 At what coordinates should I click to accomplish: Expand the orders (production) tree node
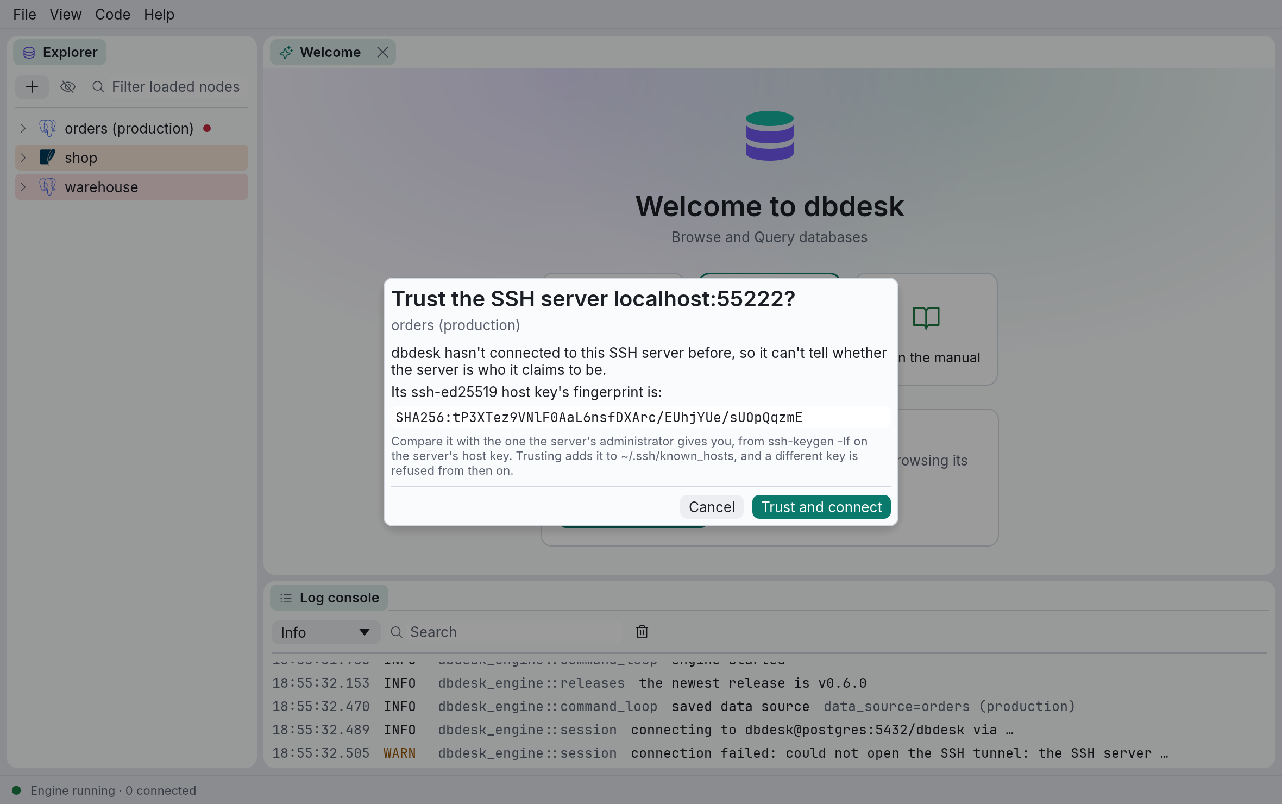click(x=23, y=129)
